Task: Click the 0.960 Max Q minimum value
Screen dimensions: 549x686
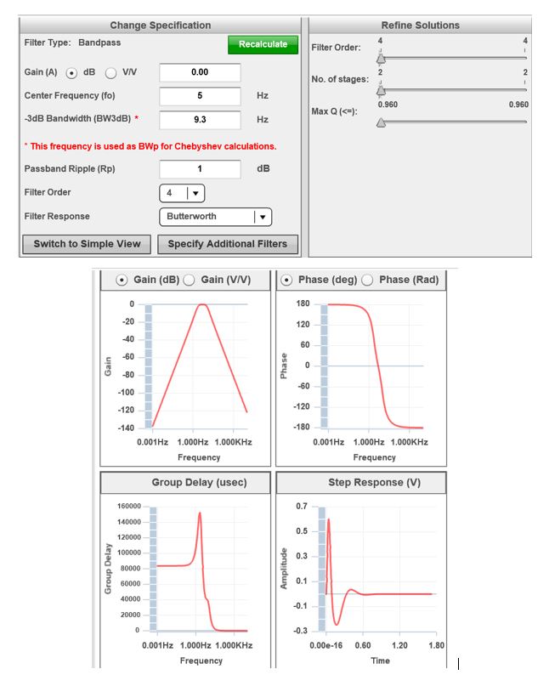Action: [388, 105]
